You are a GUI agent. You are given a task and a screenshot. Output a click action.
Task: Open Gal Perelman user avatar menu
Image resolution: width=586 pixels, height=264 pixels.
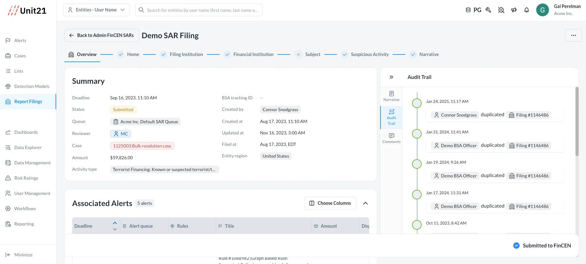[x=543, y=10]
